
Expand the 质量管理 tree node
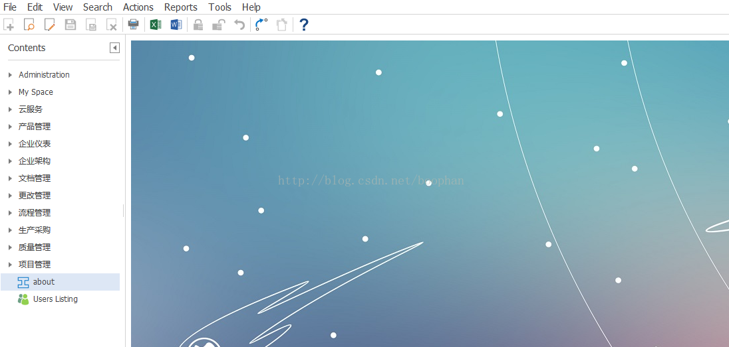[x=10, y=247]
